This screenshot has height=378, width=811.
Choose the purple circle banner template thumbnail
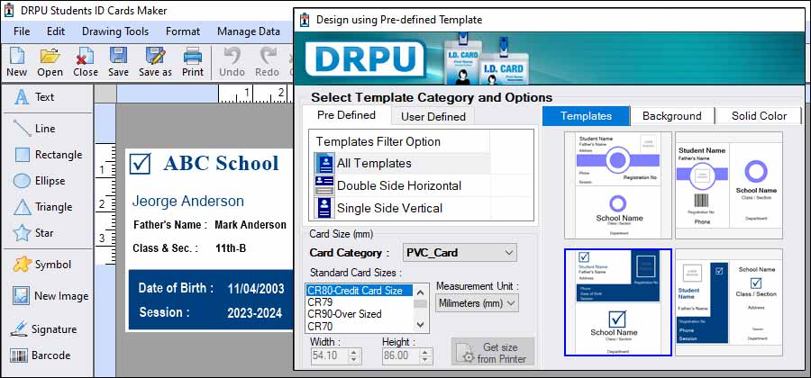click(617, 184)
